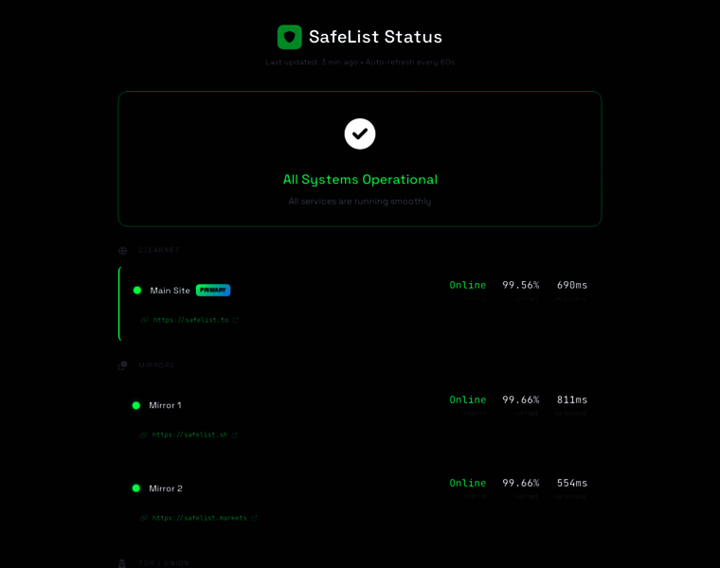This screenshot has width=720, height=568.
Task: Click the external-link icon after safelist.markets
Action: click(x=255, y=519)
